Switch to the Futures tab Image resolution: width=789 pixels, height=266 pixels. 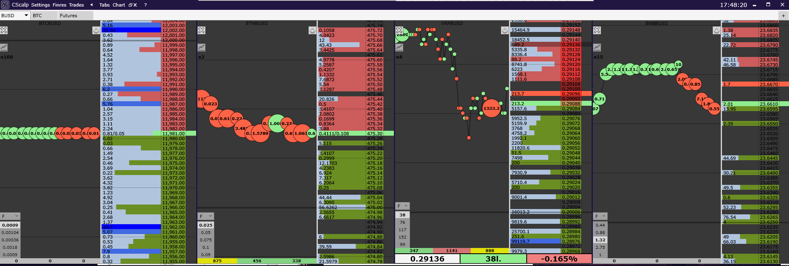tap(76, 16)
